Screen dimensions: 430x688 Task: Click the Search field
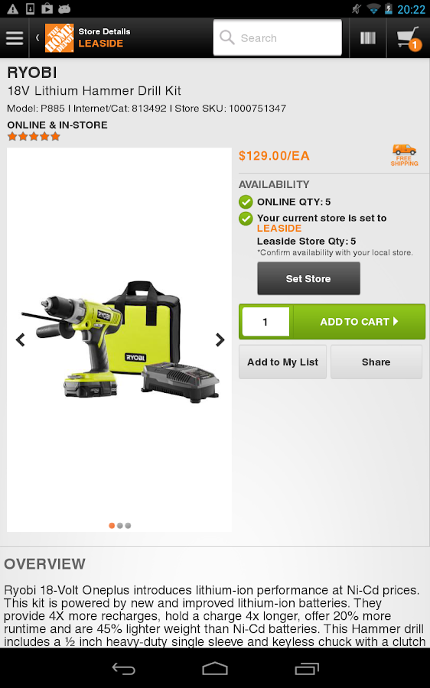pyautogui.click(x=277, y=37)
